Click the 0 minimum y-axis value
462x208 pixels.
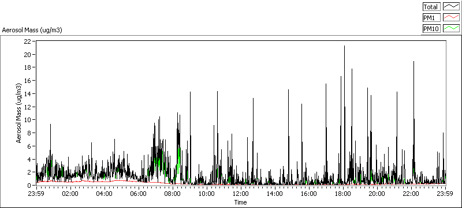(29, 186)
